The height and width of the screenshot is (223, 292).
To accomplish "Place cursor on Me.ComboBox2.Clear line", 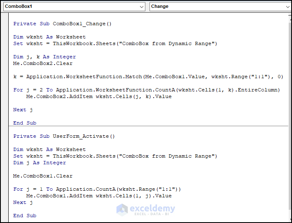I will pyautogui.click(x=43, y=63).
